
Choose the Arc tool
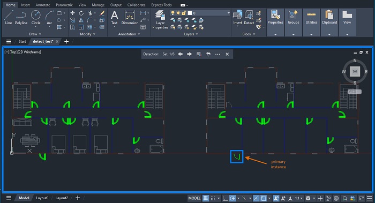pyautogui.click(x=49, y=18)
